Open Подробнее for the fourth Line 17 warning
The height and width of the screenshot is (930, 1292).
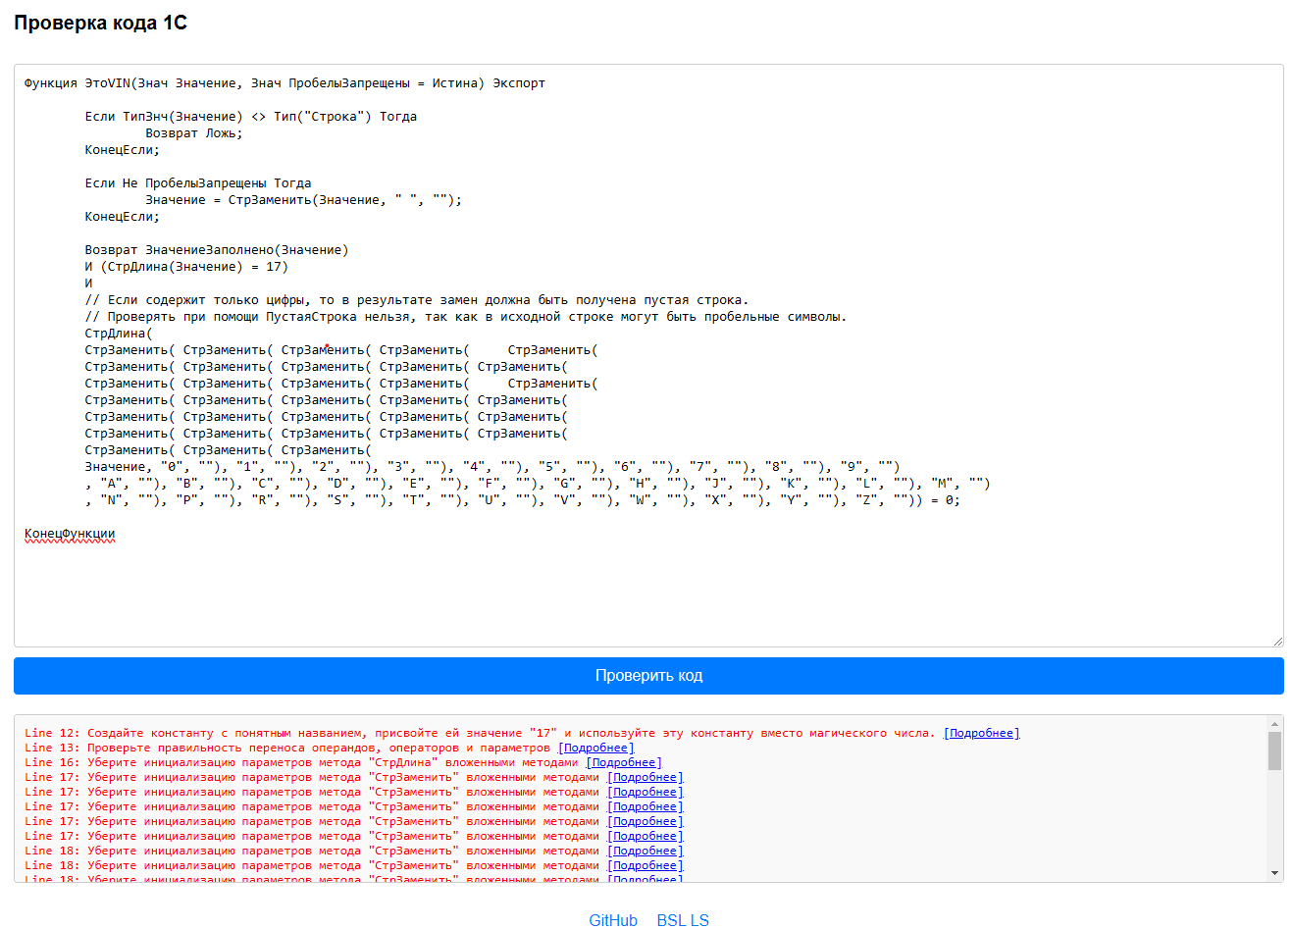click(645, 821)
